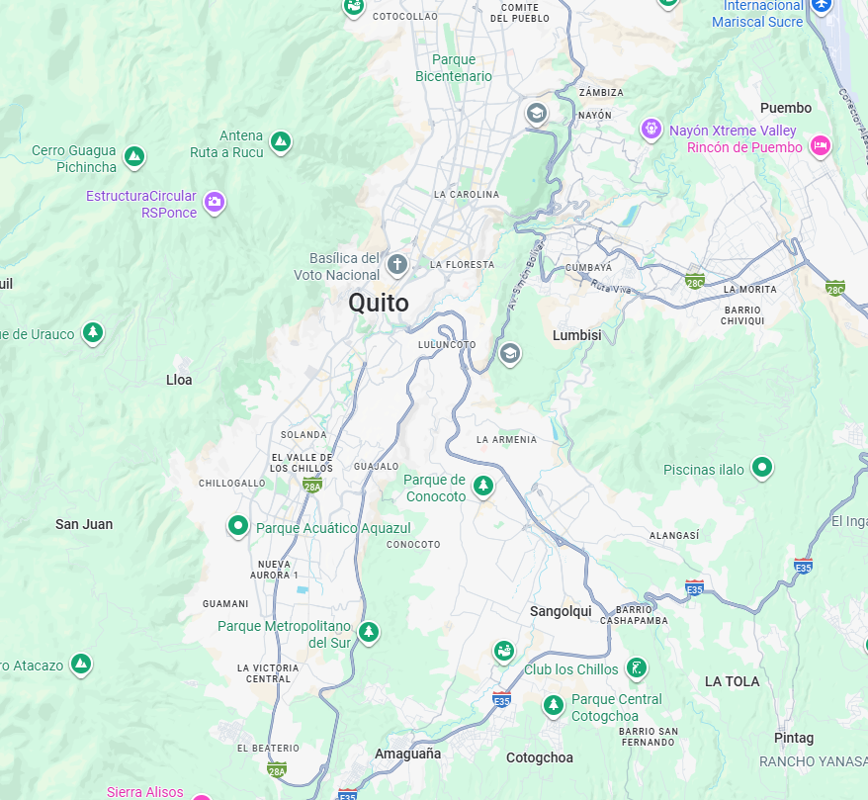Select the 28A highway shield near Guajalo
This screenshot has height=800, width=868.
tap(312, 486)
